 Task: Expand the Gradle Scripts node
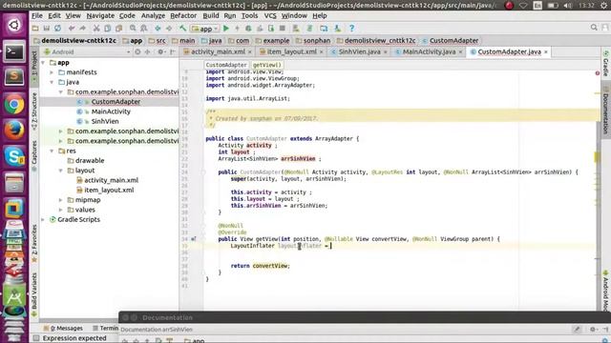point(43,220)
